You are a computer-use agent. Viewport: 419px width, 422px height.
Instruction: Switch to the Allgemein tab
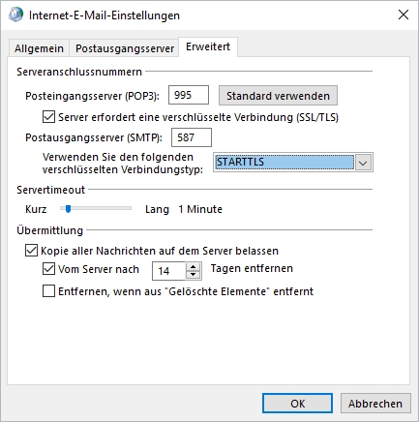click(39, 48)
